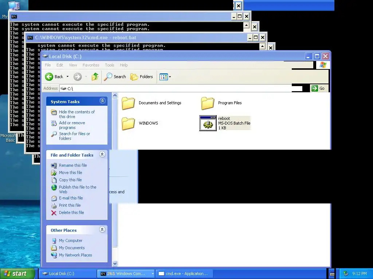Click the red X Delete icon

pyautogui.click(x=54, y=213)
